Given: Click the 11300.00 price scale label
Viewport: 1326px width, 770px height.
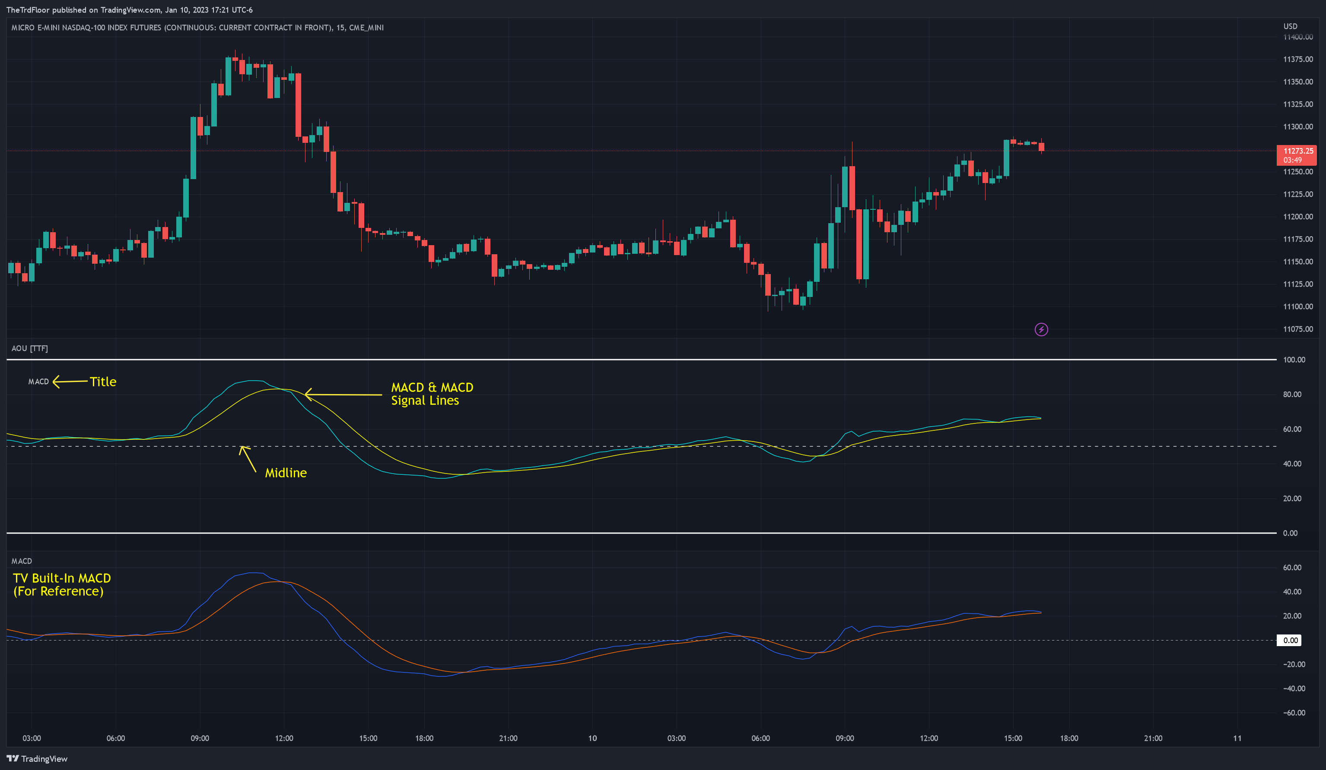Looking at the screenshot, I should point(1298,126).
